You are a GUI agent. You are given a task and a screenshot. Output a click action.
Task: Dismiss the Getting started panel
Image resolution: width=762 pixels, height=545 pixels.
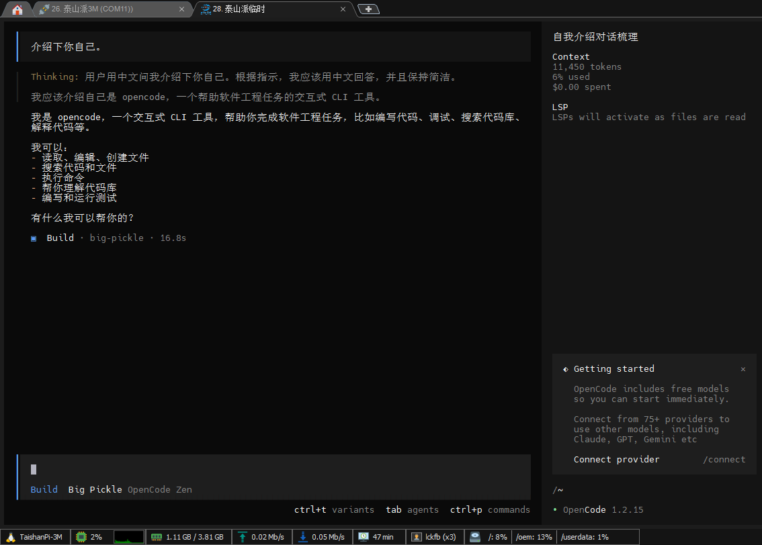tap(743, 369)
